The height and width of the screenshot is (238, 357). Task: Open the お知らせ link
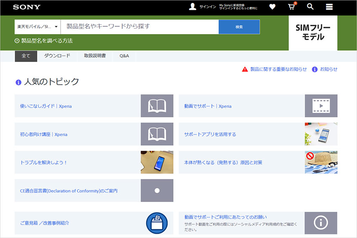[x=329, y=69]
